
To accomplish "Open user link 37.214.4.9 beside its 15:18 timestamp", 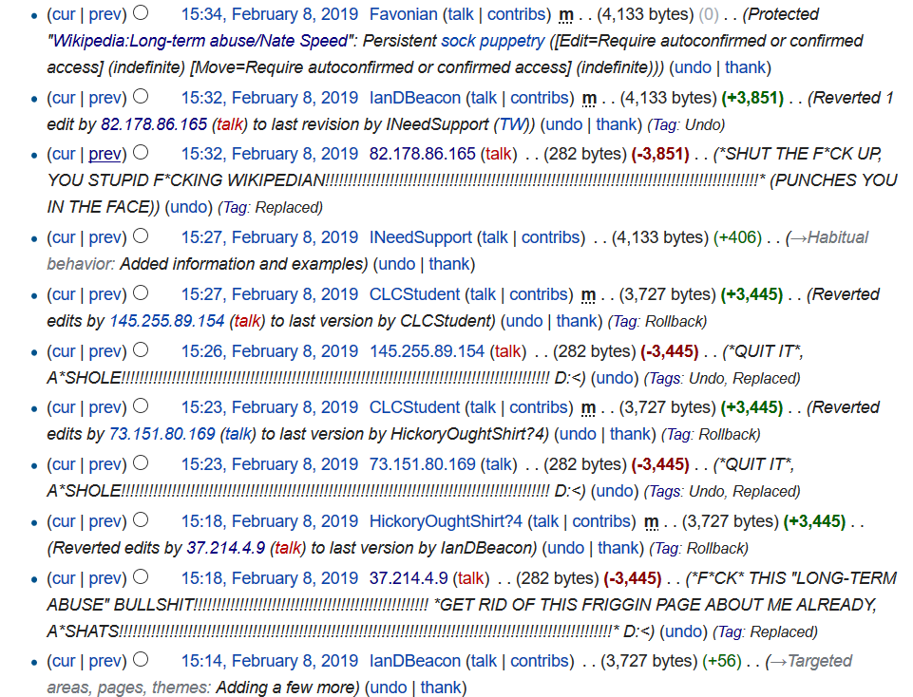I will pos(409,578).
